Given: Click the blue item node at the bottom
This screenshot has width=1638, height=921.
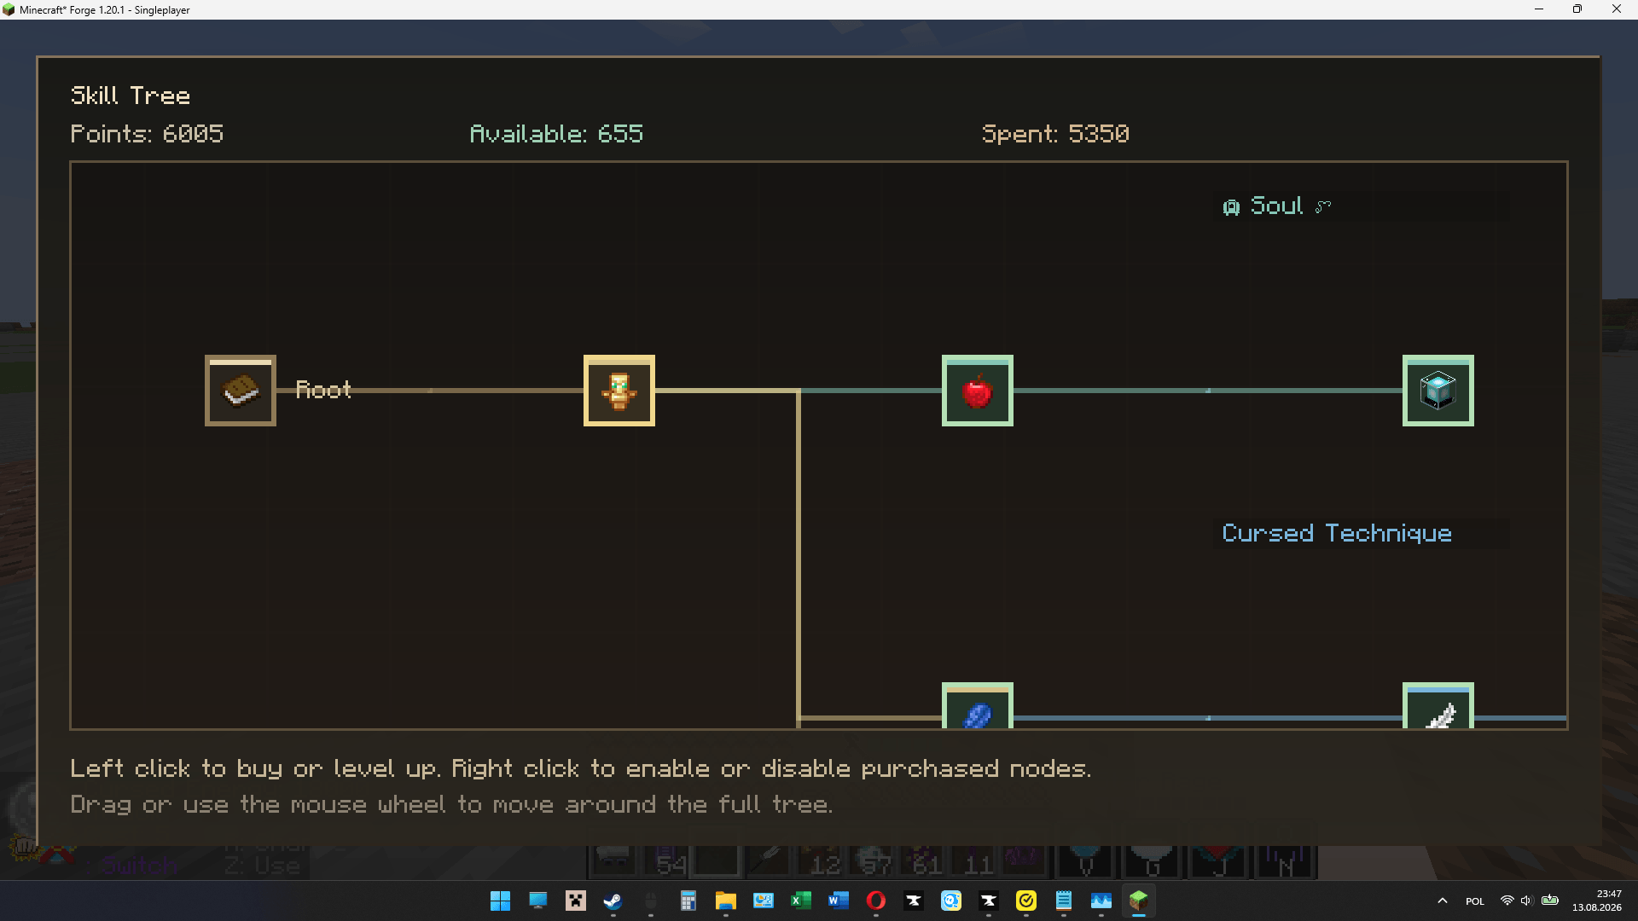Looking at the screenshot, I should 978,706.
